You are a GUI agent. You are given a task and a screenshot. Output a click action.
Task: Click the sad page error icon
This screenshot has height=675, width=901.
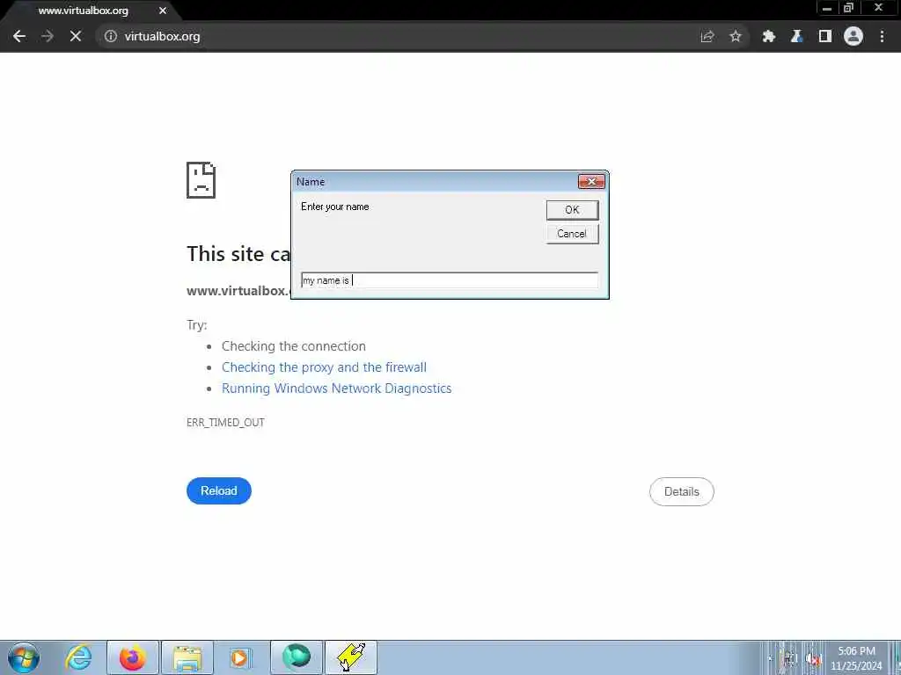pos(201,180)
